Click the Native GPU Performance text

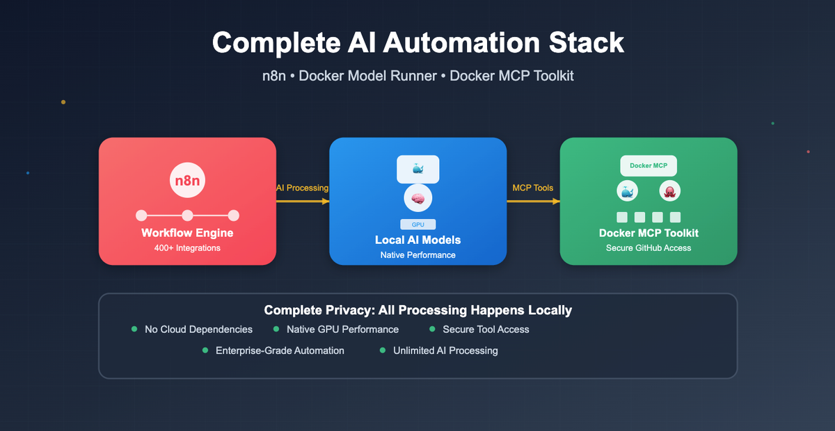pyautogui.click(x=343, y=329)
